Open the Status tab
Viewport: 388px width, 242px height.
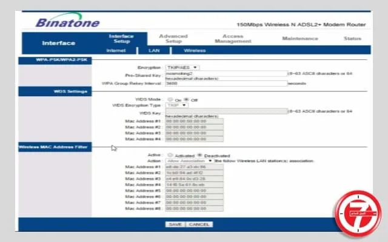pos(352,39)
